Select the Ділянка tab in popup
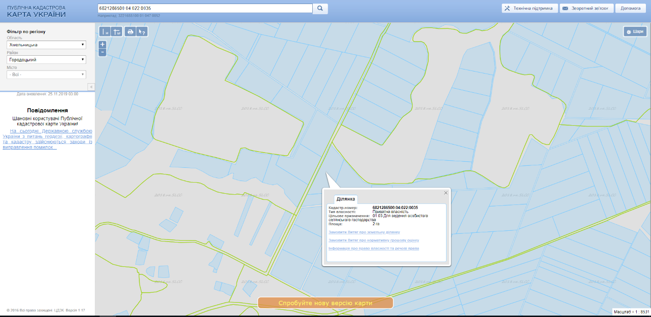The image size is (651, 317). pos(346,199)
